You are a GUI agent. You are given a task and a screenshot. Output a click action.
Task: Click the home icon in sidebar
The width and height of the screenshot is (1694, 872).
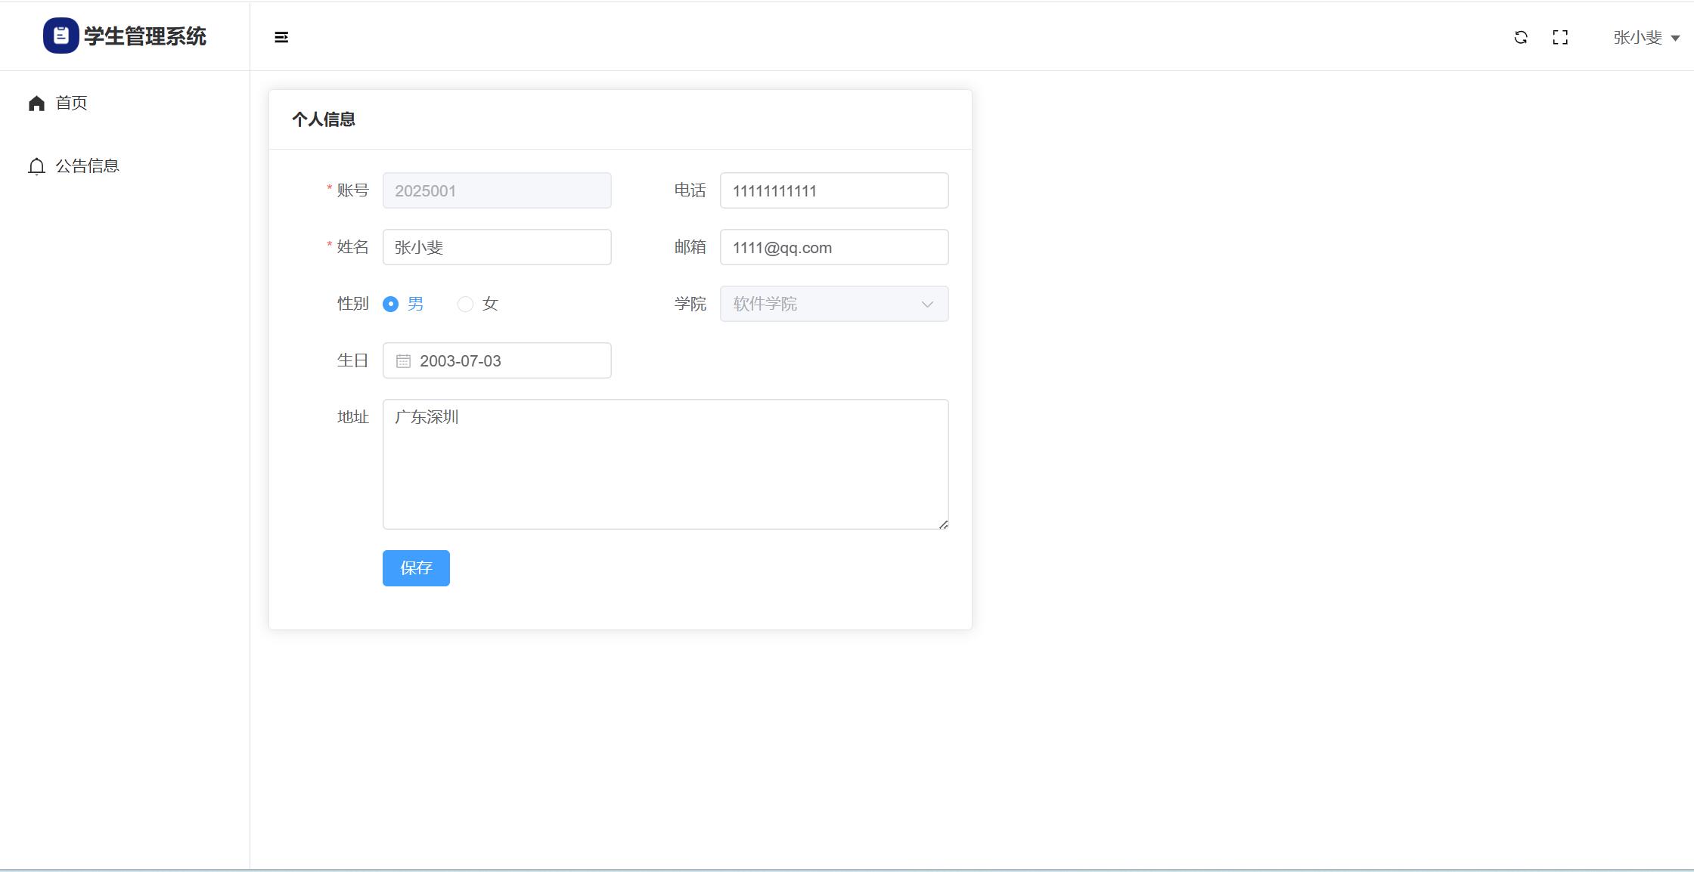pyautogui.click(x=36, y=103)
